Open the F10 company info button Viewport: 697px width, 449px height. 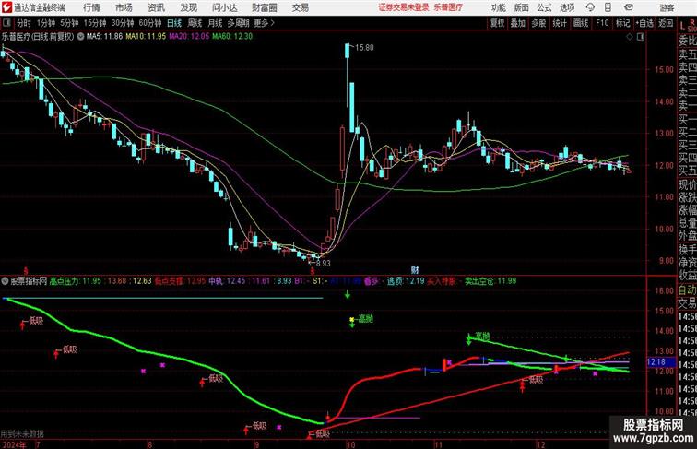[x=602, y=23]
